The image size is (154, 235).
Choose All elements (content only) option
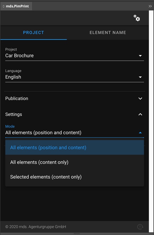[x=75, y=162]
